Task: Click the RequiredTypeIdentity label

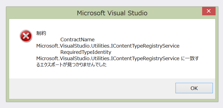Action: coord(86,52)
